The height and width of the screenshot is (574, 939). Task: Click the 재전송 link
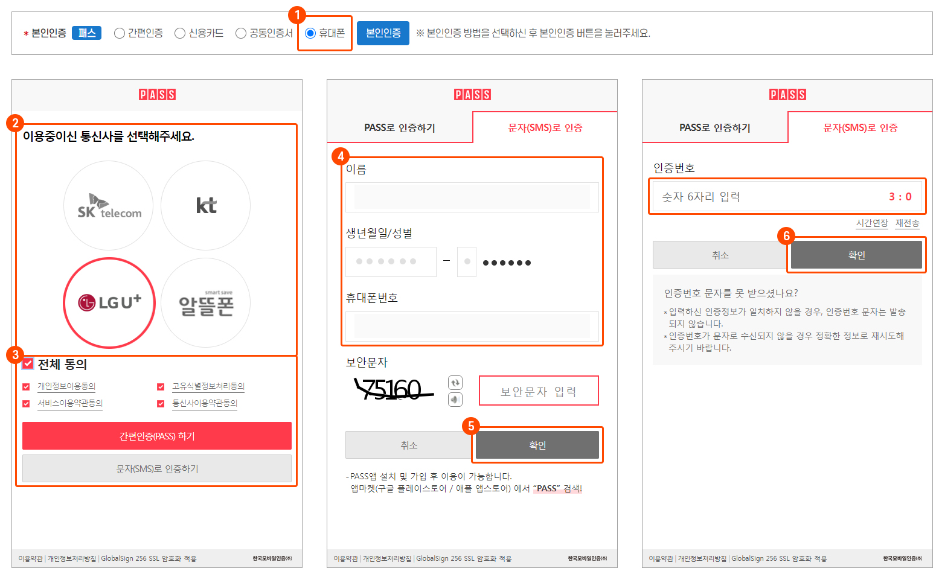pos(908,223)
